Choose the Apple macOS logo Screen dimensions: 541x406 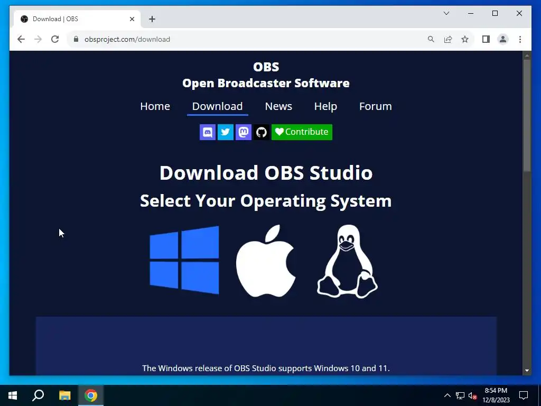click(x=266, y=261)
